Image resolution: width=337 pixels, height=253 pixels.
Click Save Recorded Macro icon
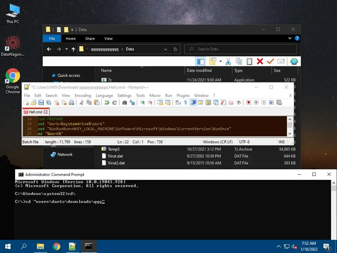tap(279, 103)
